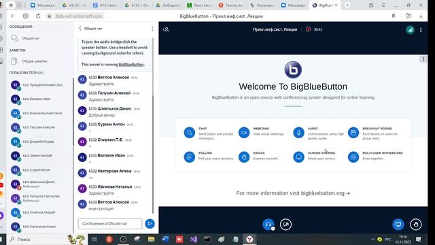Close the BigBlueButton browser tab

tap(336, 5)
